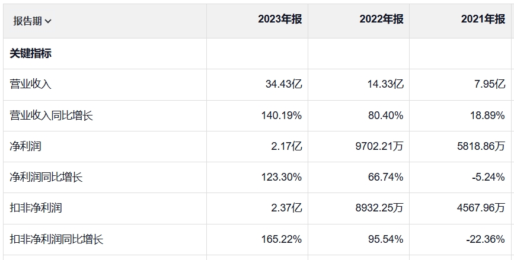This screenshot has height=260, width=514.
Task: Click the 2023年报 column header
Action: click(280, 20)
